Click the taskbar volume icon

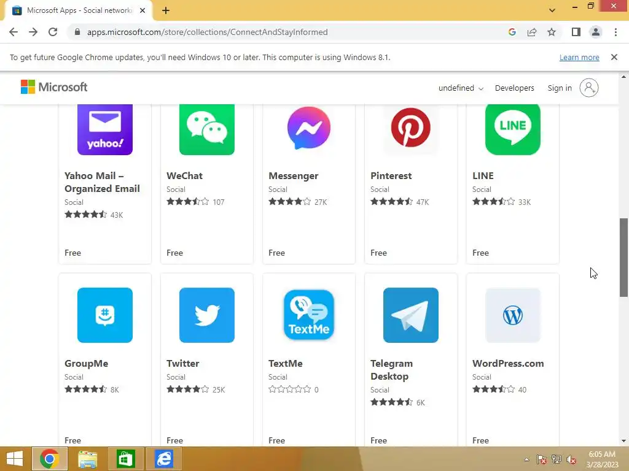point(571,459)
